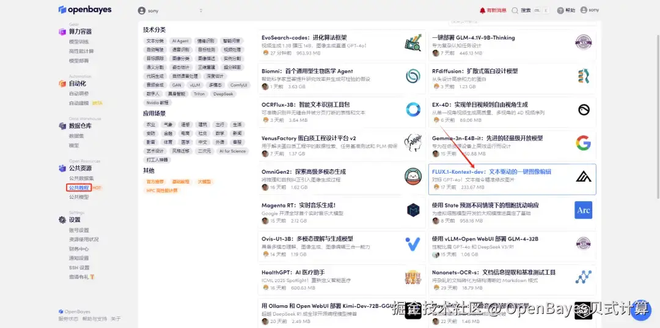Image resolution: width=660 pixels, height=328 pixels.
Task: Click the OmniGen2 tutorial icon
Action: pos(413,177)
